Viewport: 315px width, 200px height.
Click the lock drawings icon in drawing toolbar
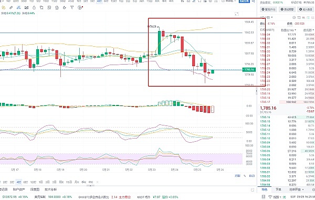pos(57,8)
